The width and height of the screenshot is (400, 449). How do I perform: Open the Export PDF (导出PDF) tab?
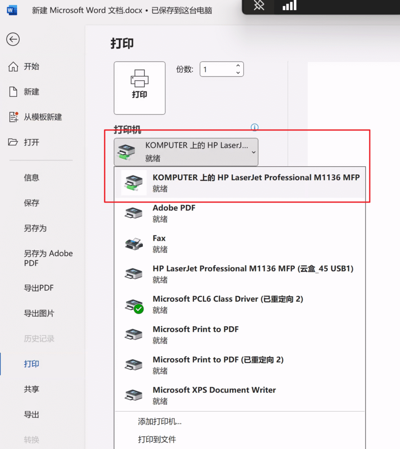pos(39,288)
